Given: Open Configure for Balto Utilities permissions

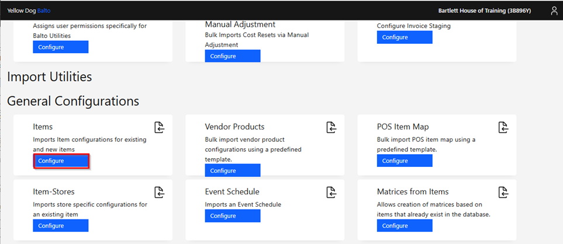Looking at the screenshot, I should point(61,47).
